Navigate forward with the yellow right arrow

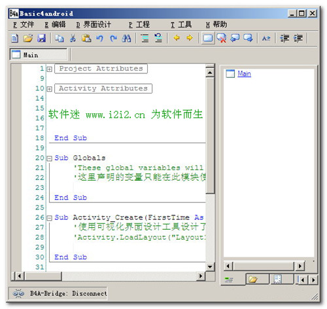pos(190,38)
